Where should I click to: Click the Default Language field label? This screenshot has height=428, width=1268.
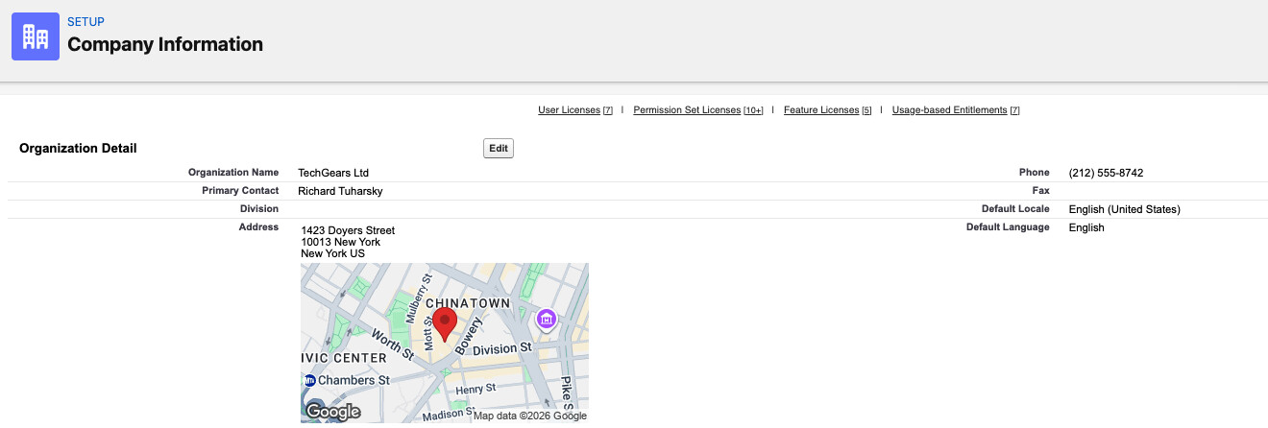(x=1008, y=227)
